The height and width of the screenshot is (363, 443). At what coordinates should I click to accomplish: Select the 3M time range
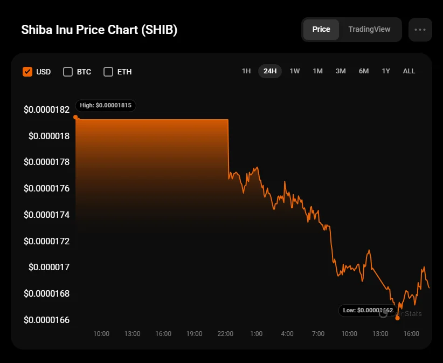[x=341, y=71]
